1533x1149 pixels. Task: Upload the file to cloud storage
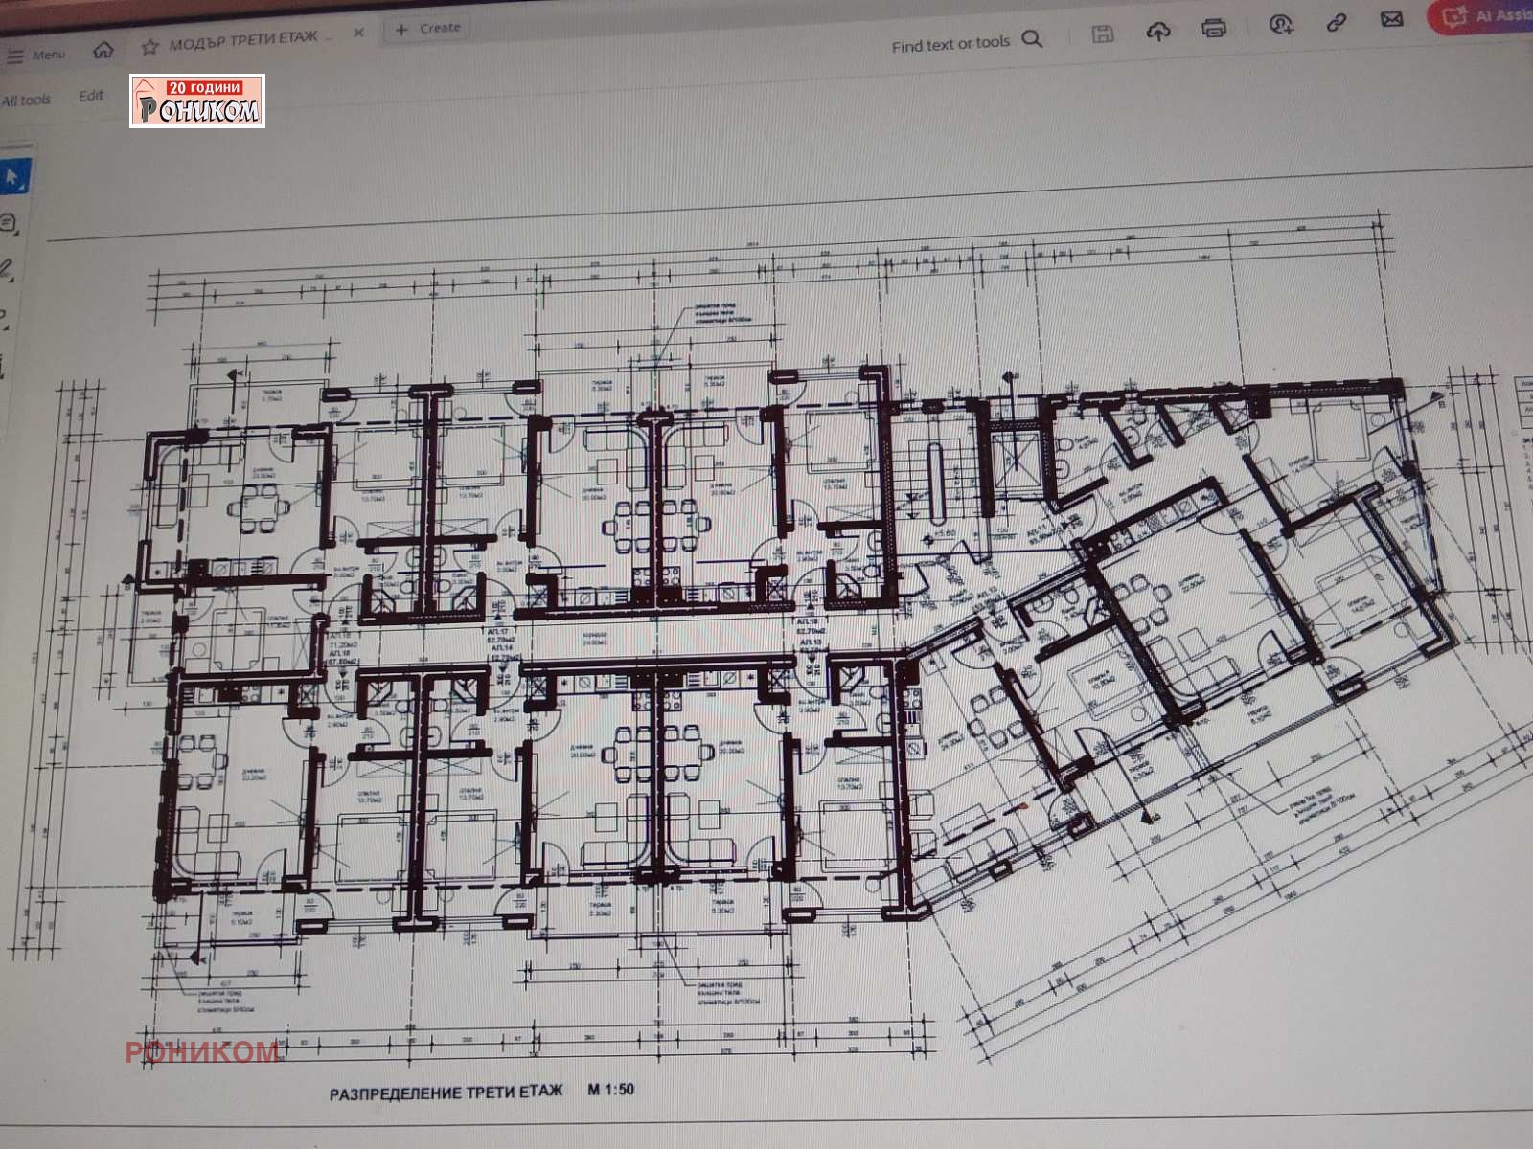tap(1158, 32)
